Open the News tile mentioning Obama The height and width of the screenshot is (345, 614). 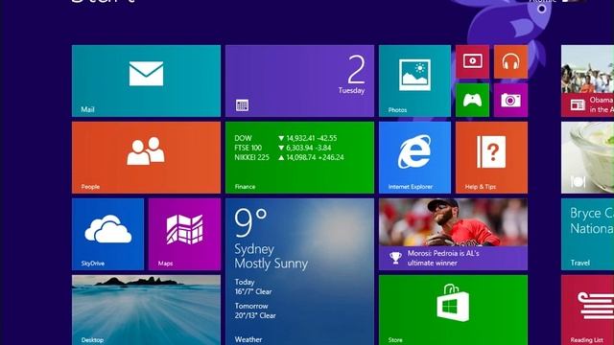[587, 80]
